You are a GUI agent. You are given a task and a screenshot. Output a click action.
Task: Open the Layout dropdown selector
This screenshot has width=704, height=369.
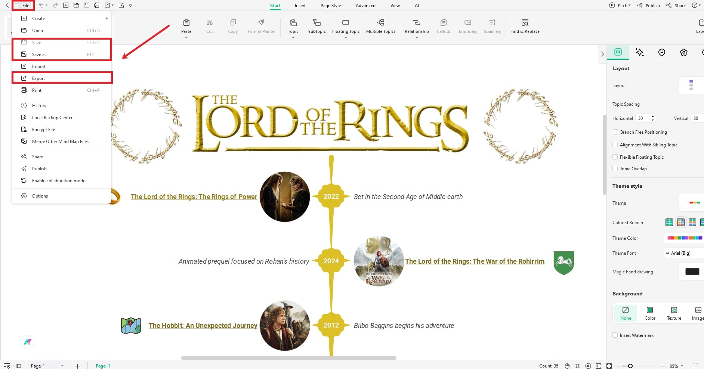tap(691, 85)
